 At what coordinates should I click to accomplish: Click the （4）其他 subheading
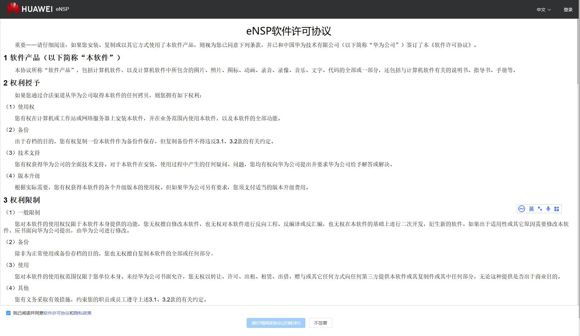(x=17, y=288)
